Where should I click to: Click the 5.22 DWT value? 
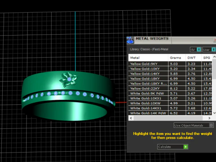click(x=191, y=89)
